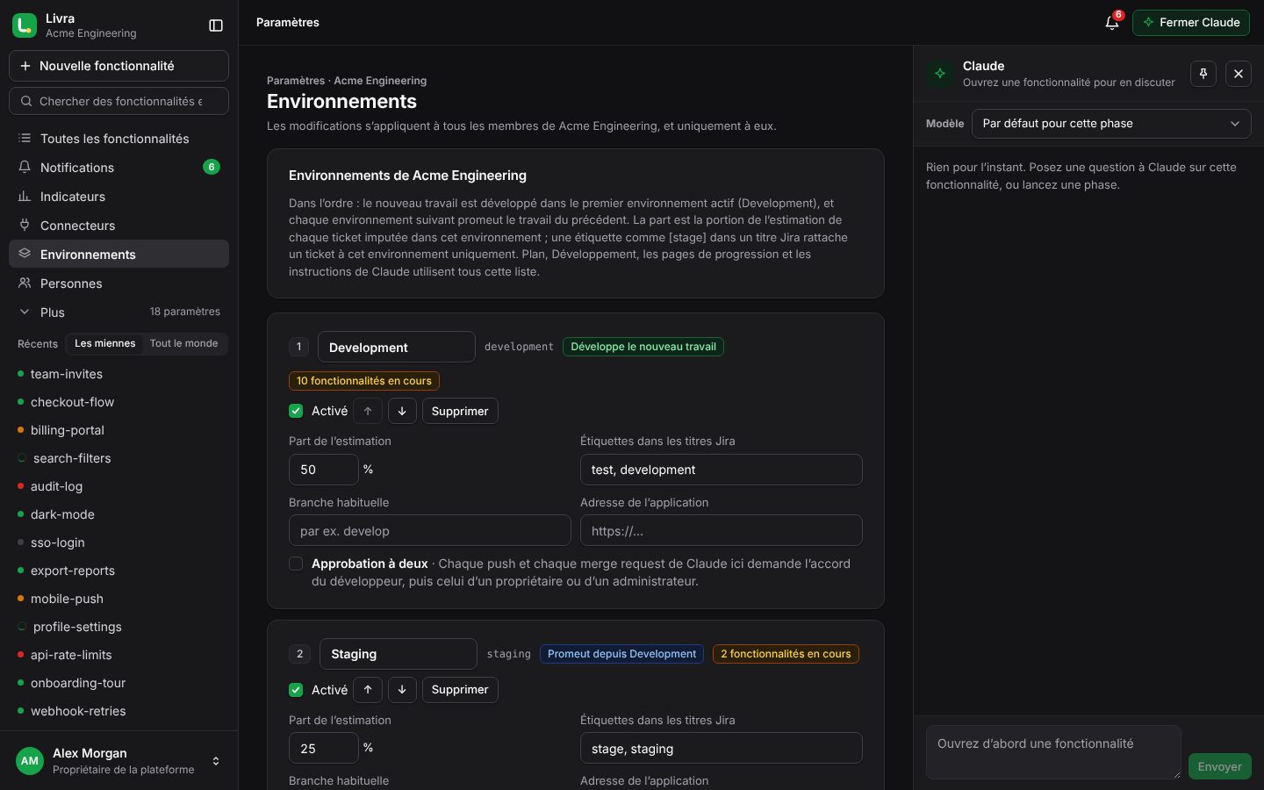Open the checkout-flow recent feature

click(x=118, y=402)
